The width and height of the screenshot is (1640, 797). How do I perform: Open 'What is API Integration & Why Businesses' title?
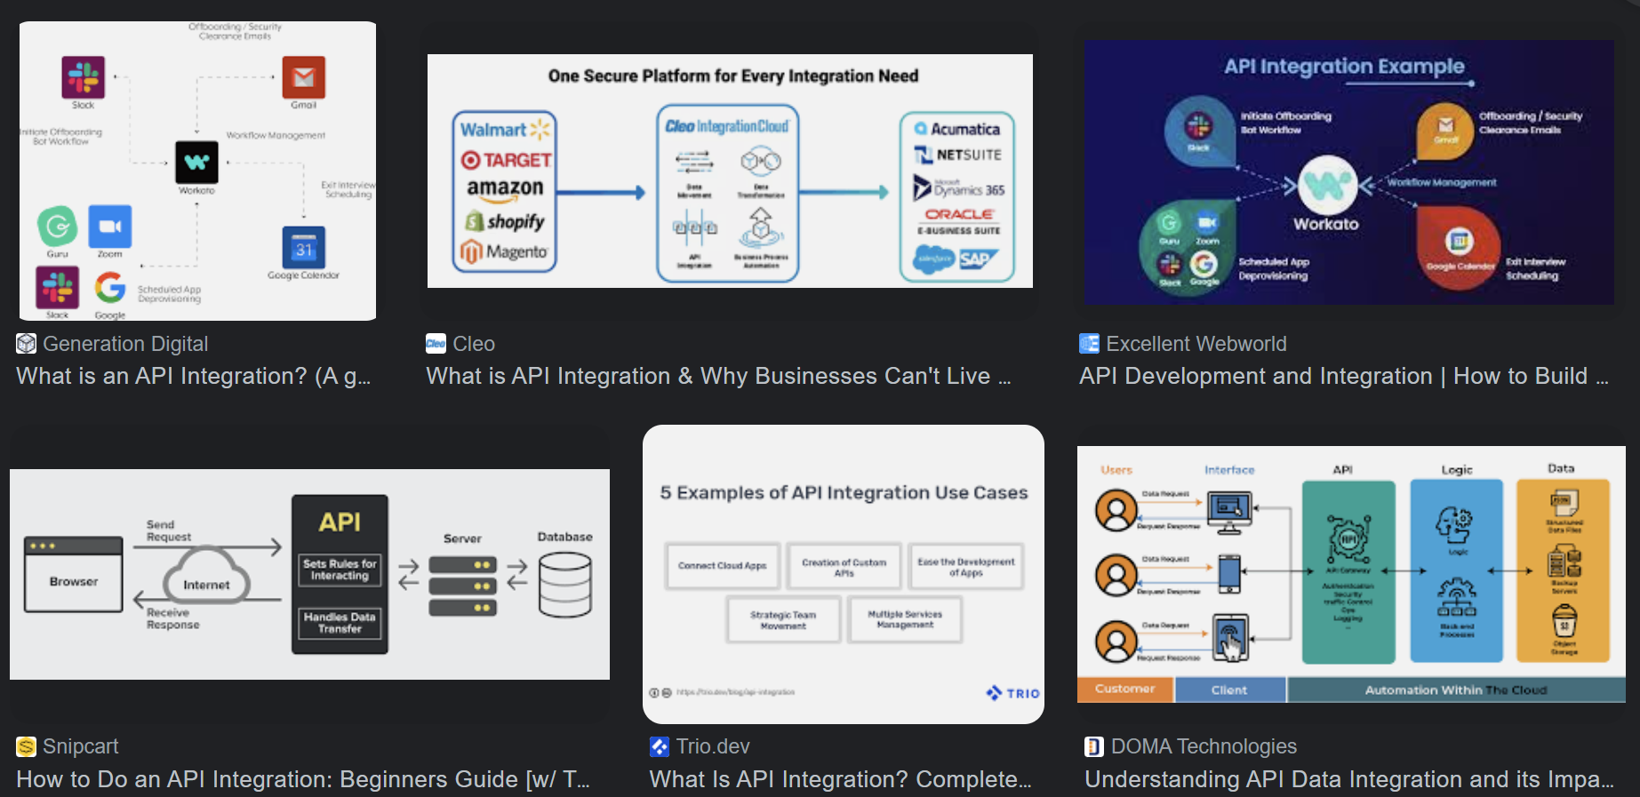tap(718, 377)
